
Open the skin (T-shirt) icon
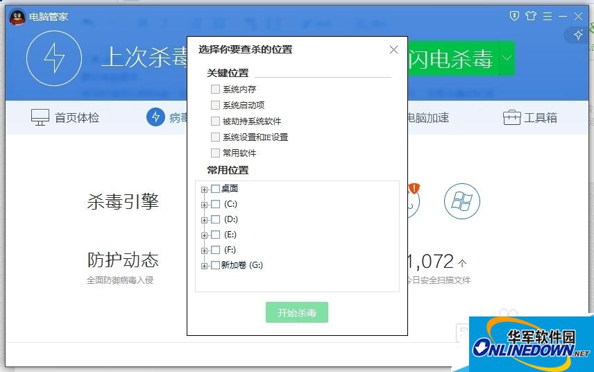(532, 15)
